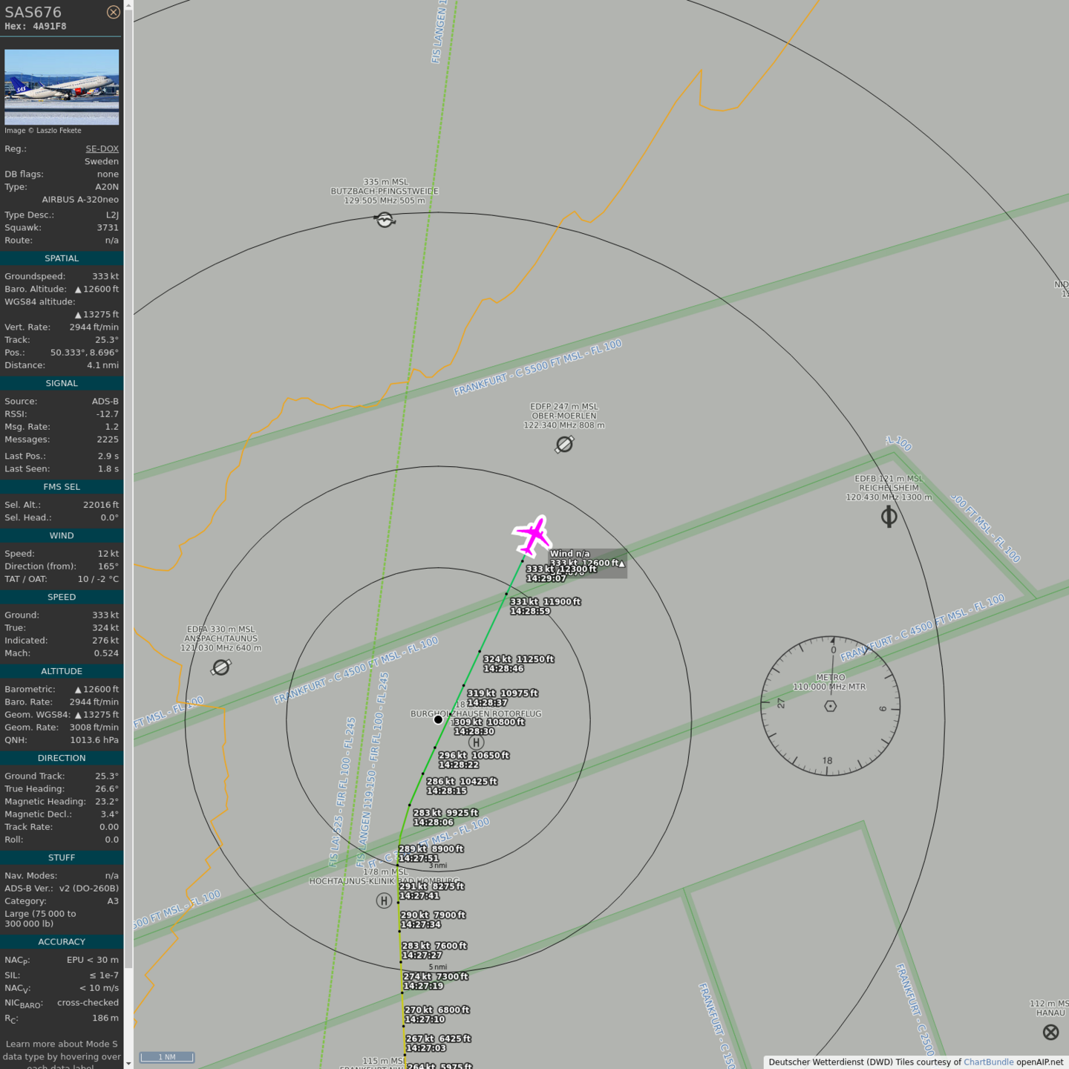Select the EDFP Ober-Moerlen airfield symbol
This screenshot has height=1069, width=1069.
pyautogui.click(x=564, y=444)
